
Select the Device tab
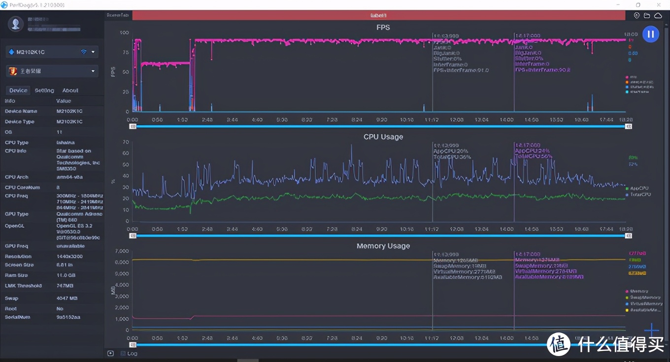[18, 90]
